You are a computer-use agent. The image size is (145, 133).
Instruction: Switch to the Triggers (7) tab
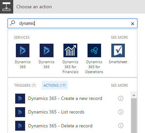[x=25, y=85]
